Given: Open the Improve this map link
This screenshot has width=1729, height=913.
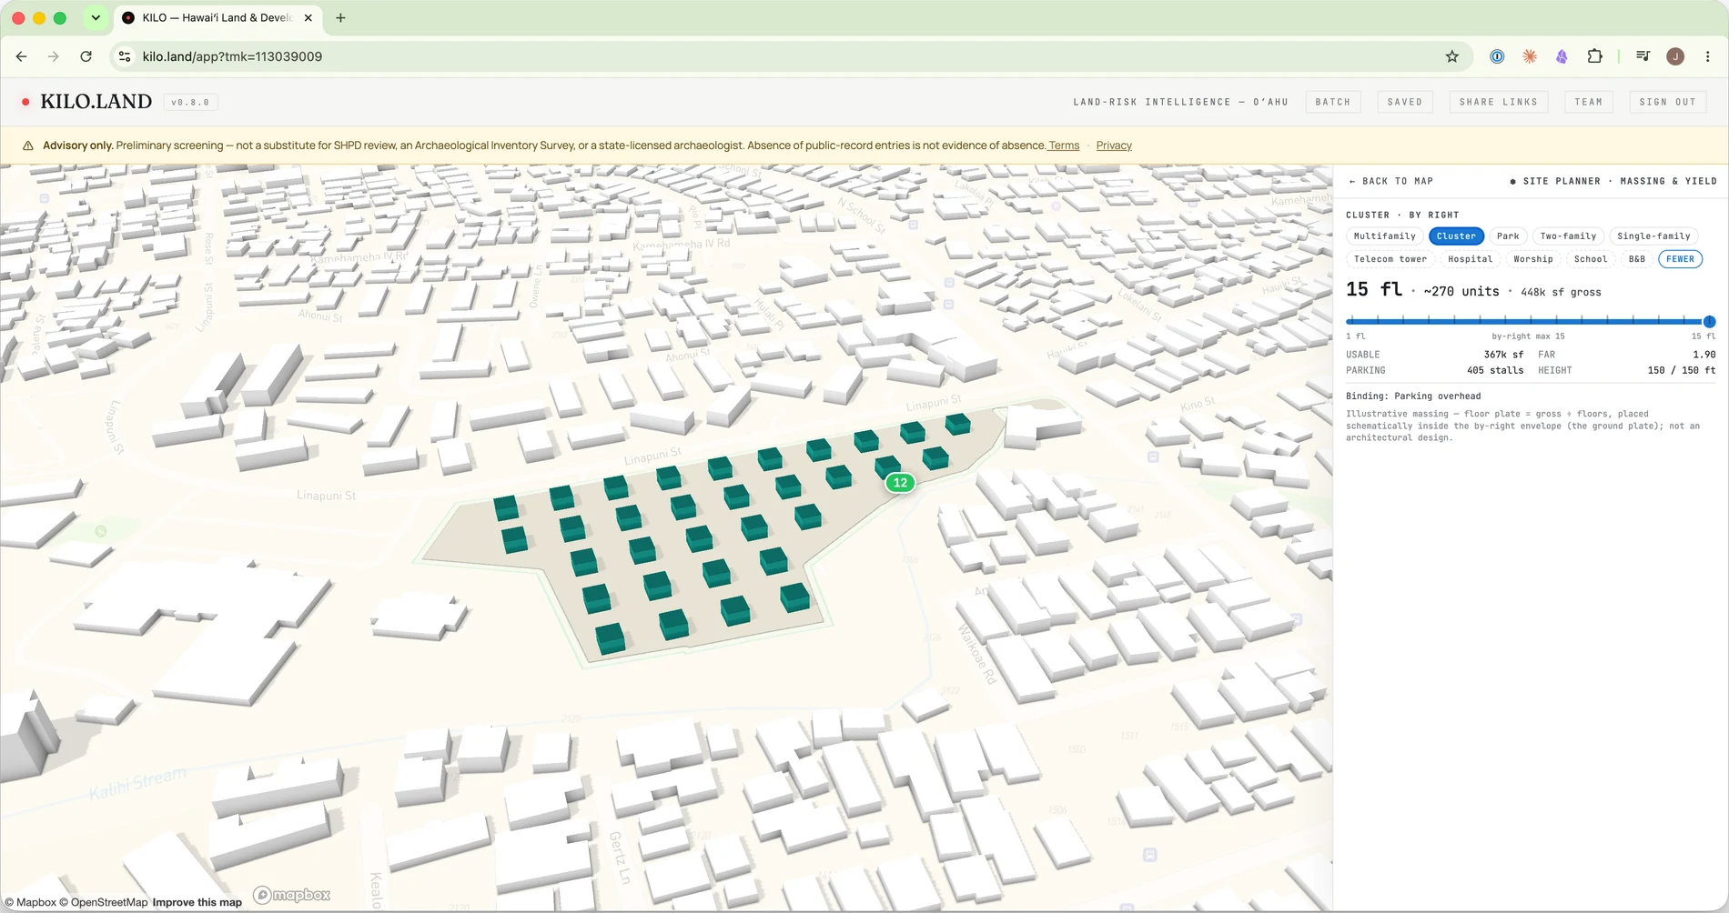Looking at the screenshot, I should (x=197, y=902).
